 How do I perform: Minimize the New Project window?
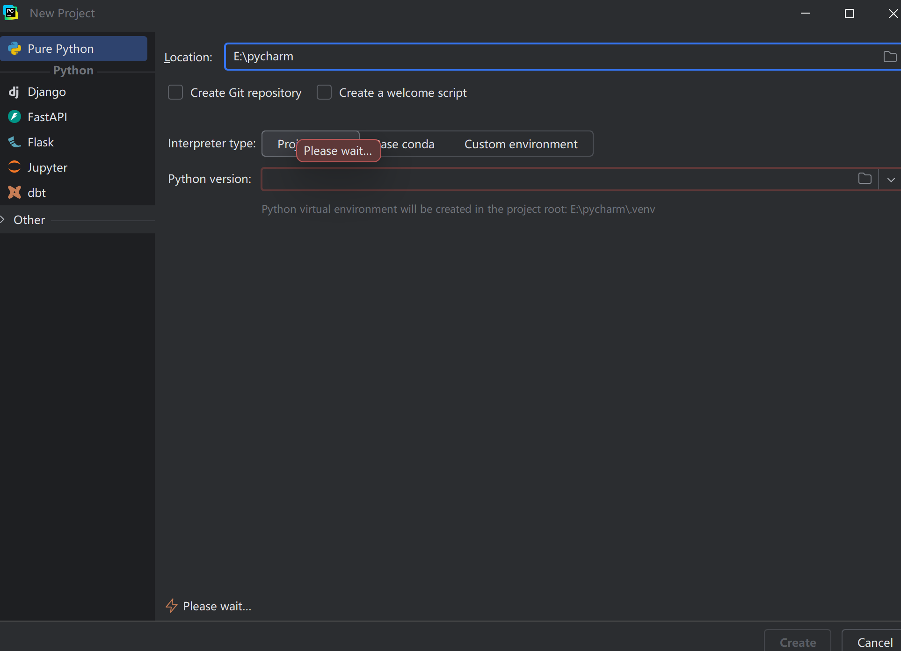pos(806,13)
